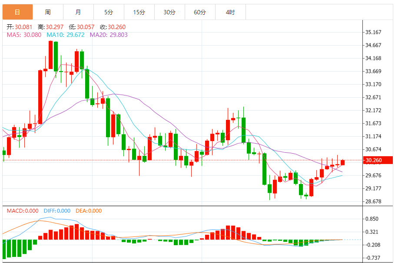This screenshot has width=395, height=263.
Task: Click the 29.676 price axis label
Action: [x=373, y=175]
